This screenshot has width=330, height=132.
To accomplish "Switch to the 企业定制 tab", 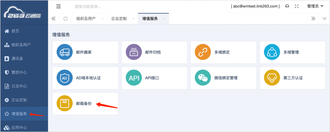I will tap(119, 19).
